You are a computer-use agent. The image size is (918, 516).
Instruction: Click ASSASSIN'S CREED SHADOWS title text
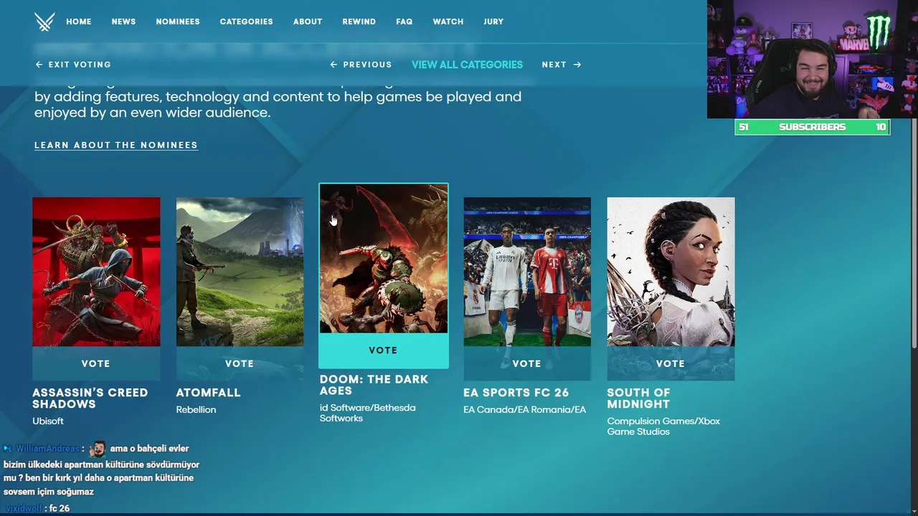(90, 398)
